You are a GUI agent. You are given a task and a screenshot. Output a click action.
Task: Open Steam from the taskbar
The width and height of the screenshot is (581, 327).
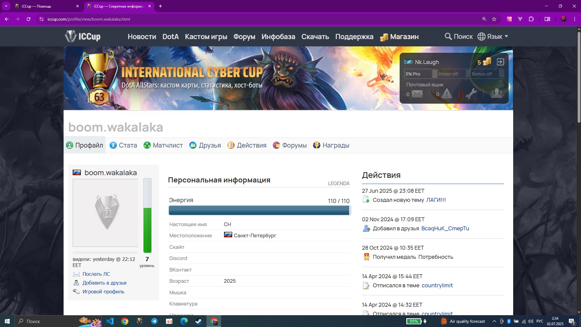pyautogui.click(x=199, y=321)
